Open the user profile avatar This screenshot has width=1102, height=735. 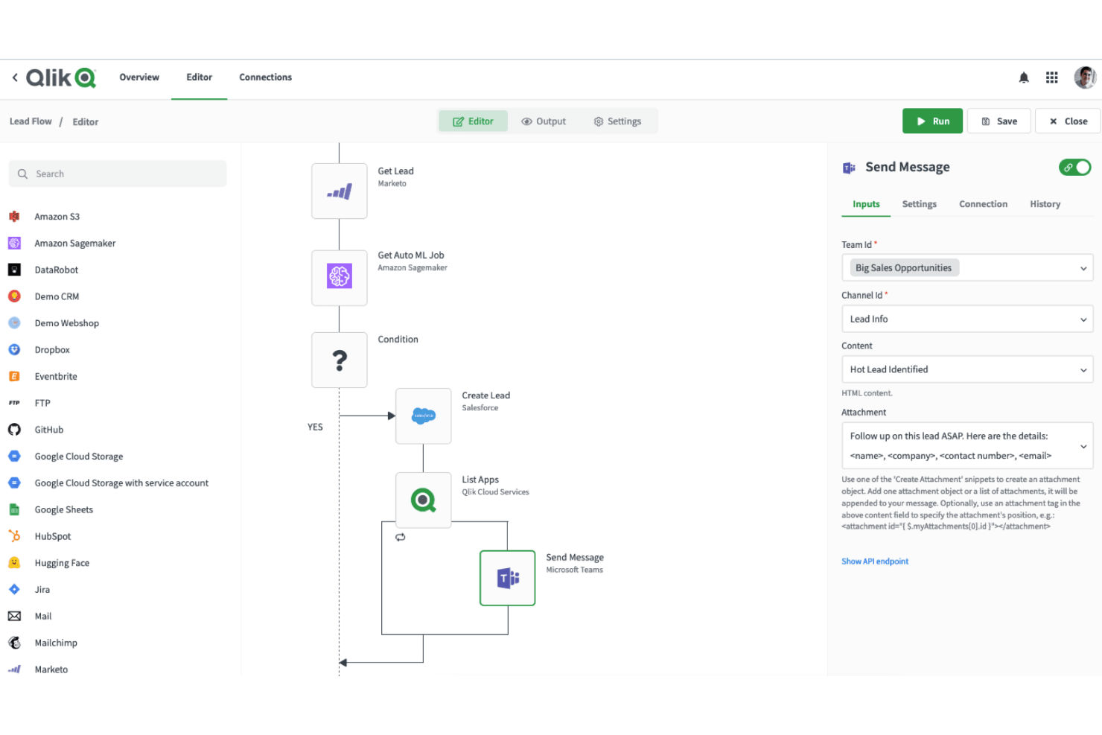pyautogui.click(x=1085, y=77)
